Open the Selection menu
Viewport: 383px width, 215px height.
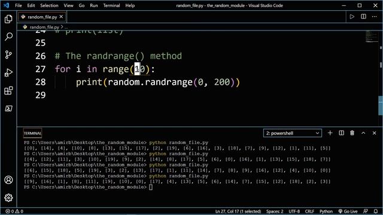coord(49,5)
